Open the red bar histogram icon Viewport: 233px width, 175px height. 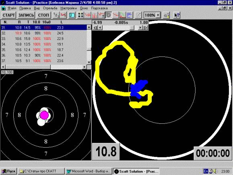tap(94, 15)
